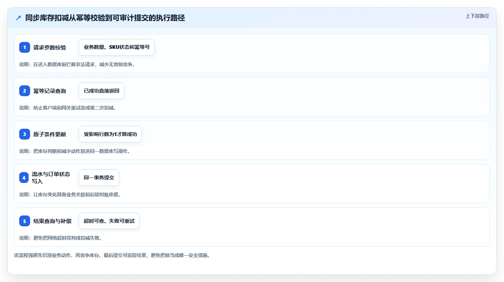The image size is (504, 282).
Task: Click the note about 同一数据库写操作
Action: pyautogui.click(x=75, y=151)
